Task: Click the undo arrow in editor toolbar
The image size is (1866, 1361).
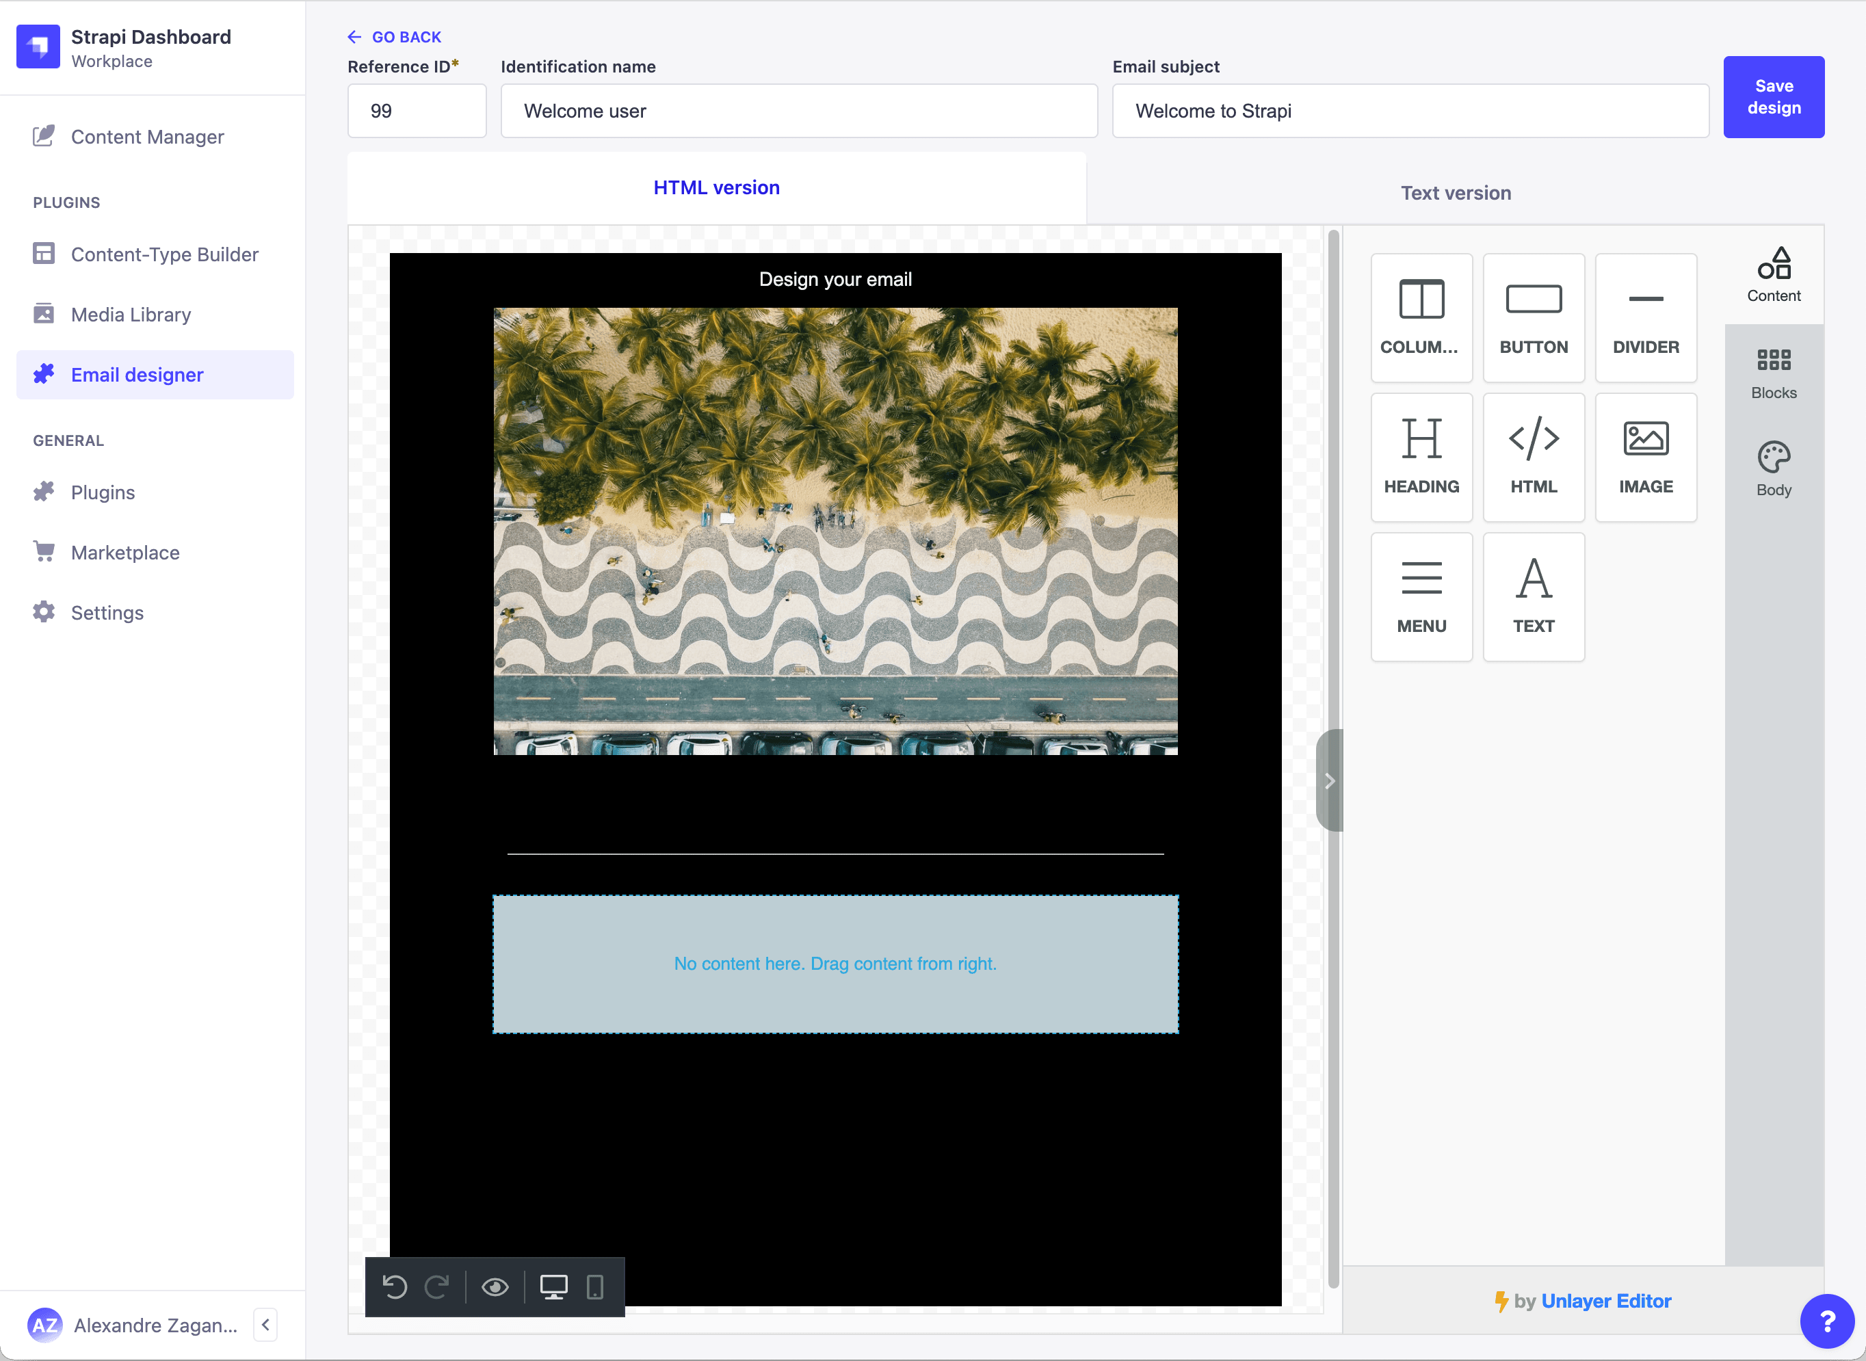Action: 395,1287
